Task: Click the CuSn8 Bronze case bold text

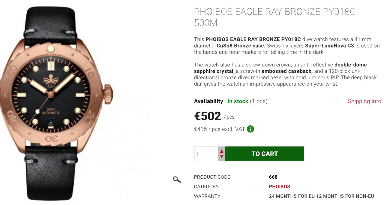Action: pos(240,46)
